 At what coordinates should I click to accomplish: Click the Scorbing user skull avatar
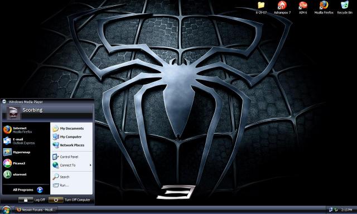click(13, 113)
